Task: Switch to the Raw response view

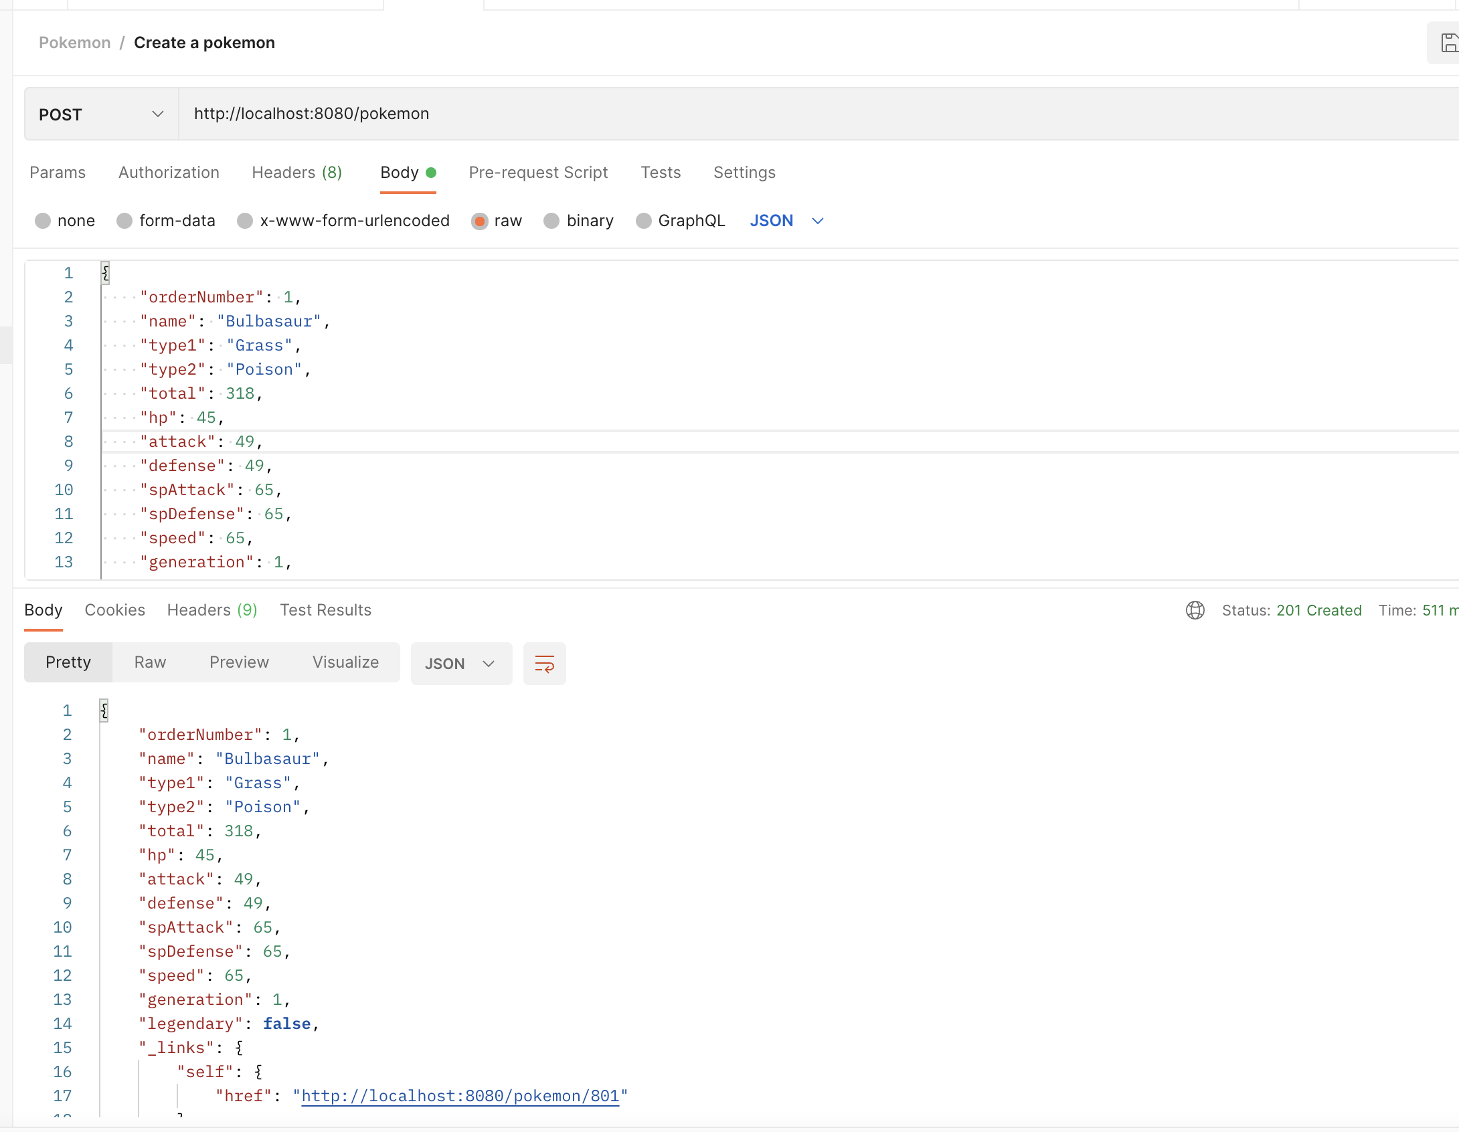Action: tap(150, 662)
